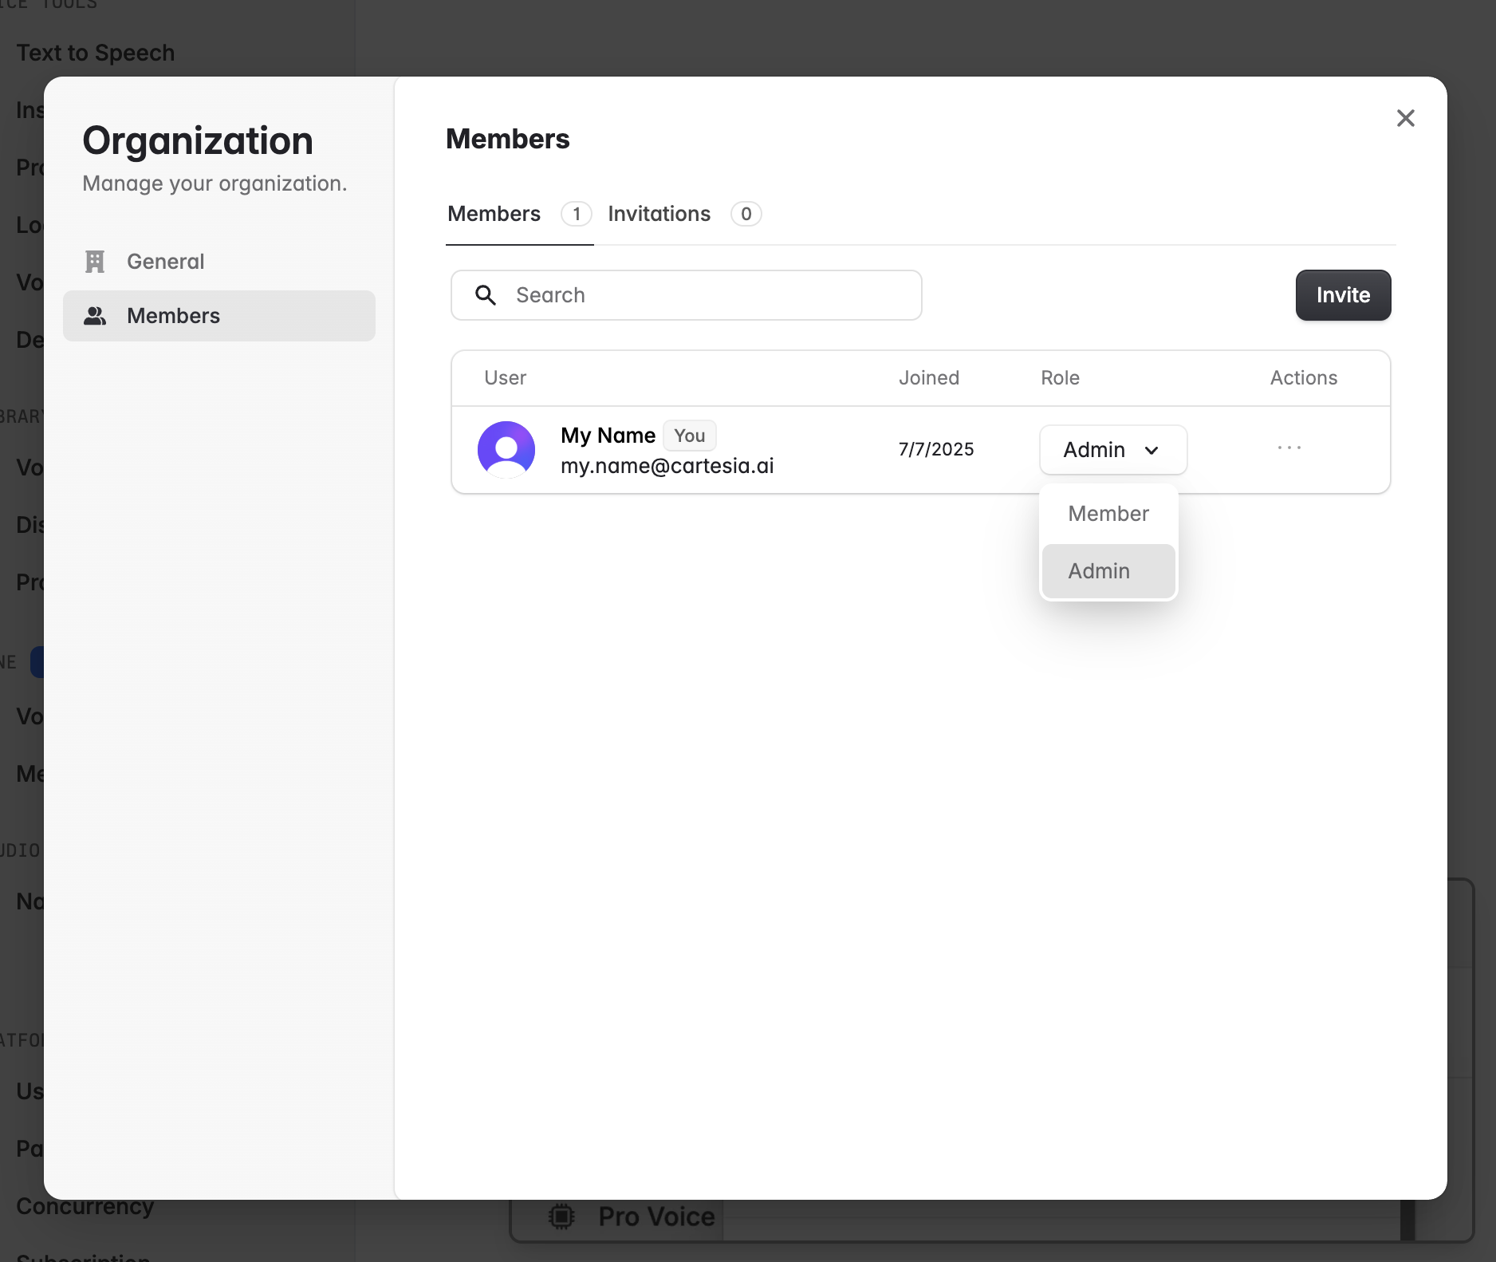Click the You badge next to My Name
1496x1262 pixels.
[x=689, y=436]
